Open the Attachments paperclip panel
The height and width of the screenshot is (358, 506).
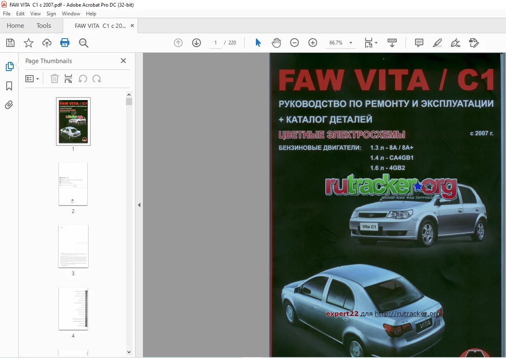(9, 105)
